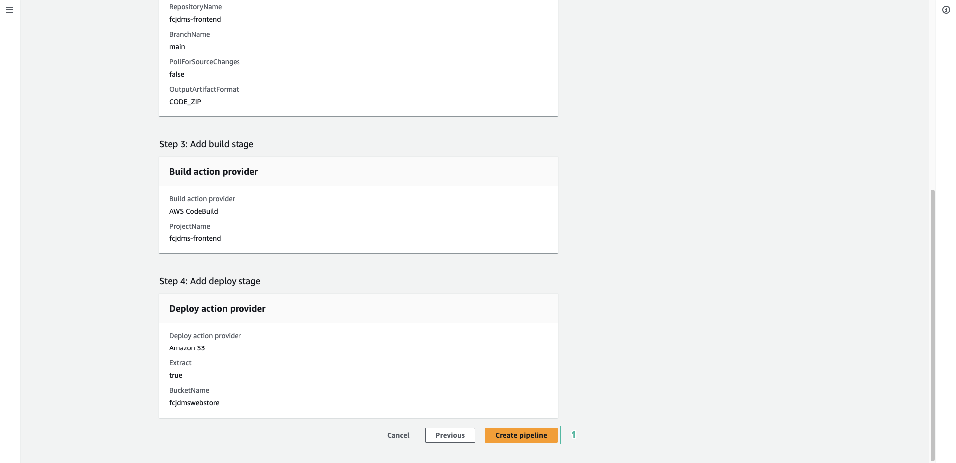Select the Extract value 'true'
The image size is (956, 463).
pyautogui.click(x=176, y=375)
